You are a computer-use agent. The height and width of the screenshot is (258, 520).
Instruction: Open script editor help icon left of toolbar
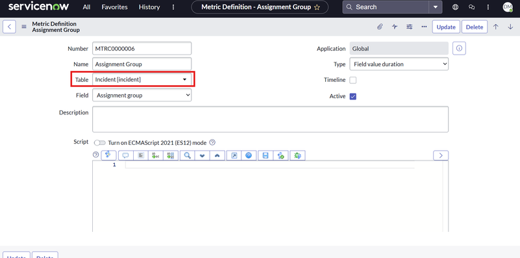96,155
